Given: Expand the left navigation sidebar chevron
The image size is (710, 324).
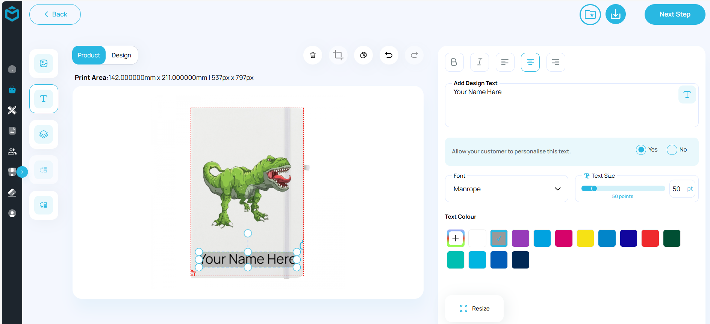Looking at the screenshot, I should [22, 172].
